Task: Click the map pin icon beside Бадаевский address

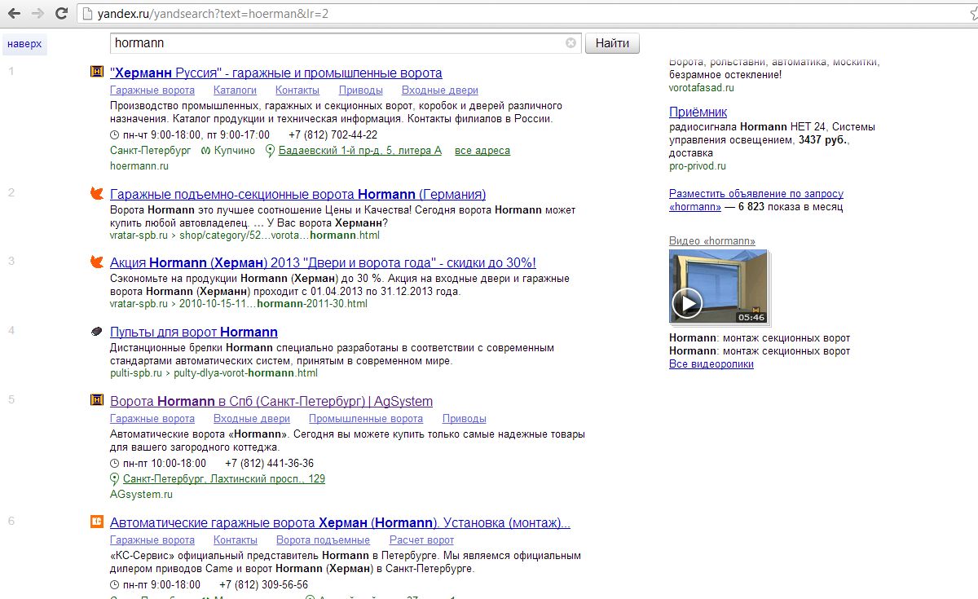Action: 270,151
